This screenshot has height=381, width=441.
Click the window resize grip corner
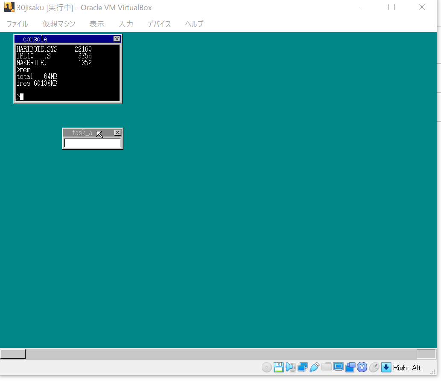(x=433, y=372)
